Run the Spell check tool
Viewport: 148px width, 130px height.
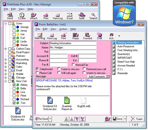click(82, 16)
